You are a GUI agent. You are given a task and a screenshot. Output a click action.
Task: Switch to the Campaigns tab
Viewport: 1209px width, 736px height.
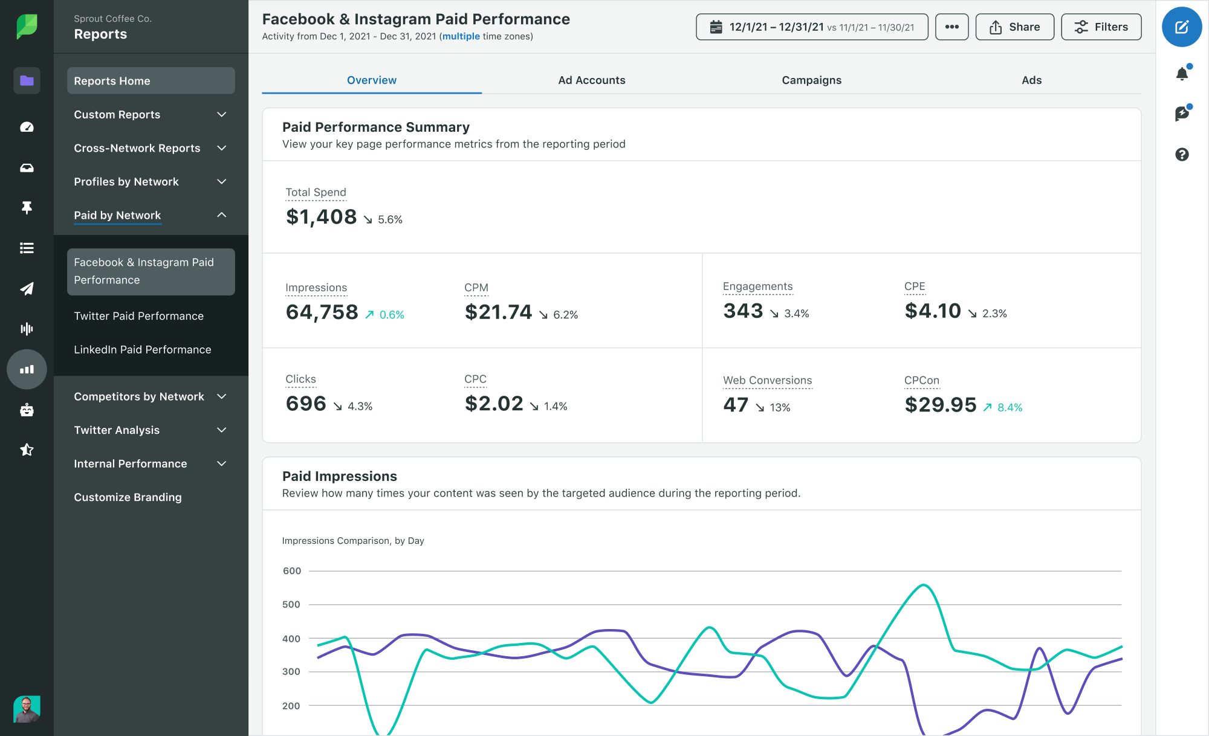point(812,80)
